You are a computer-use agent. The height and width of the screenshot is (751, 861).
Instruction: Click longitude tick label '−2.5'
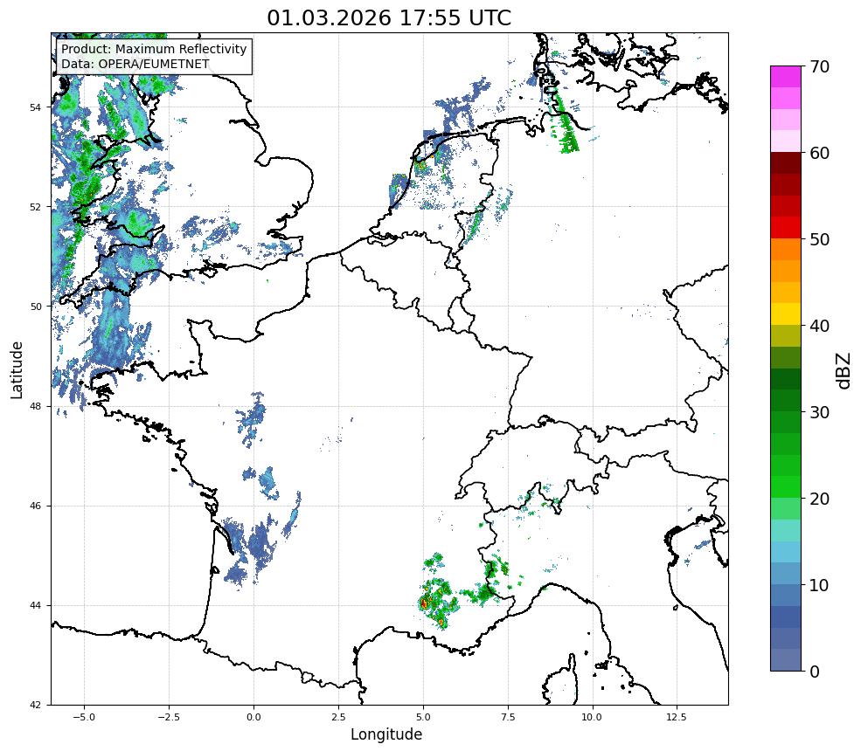pyautogui.click(x=169, y=717)
